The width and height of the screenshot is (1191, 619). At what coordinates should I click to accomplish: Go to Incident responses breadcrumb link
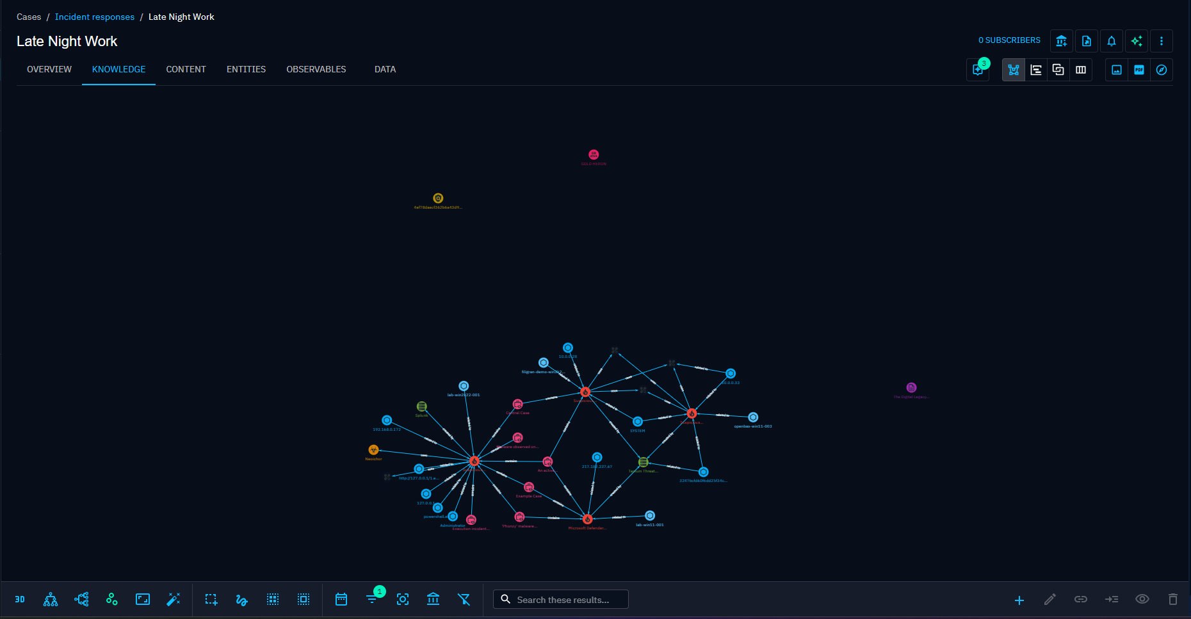pyautogui.click(x=95, y=17)
